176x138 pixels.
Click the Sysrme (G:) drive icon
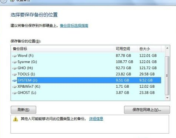14,62
